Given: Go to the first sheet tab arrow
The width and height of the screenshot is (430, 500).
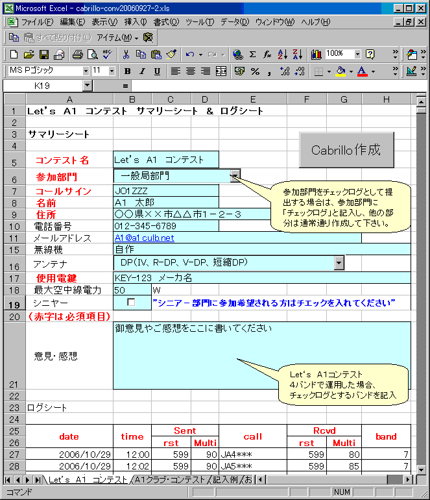Looking at the screenshot, I should coord(8,480).
